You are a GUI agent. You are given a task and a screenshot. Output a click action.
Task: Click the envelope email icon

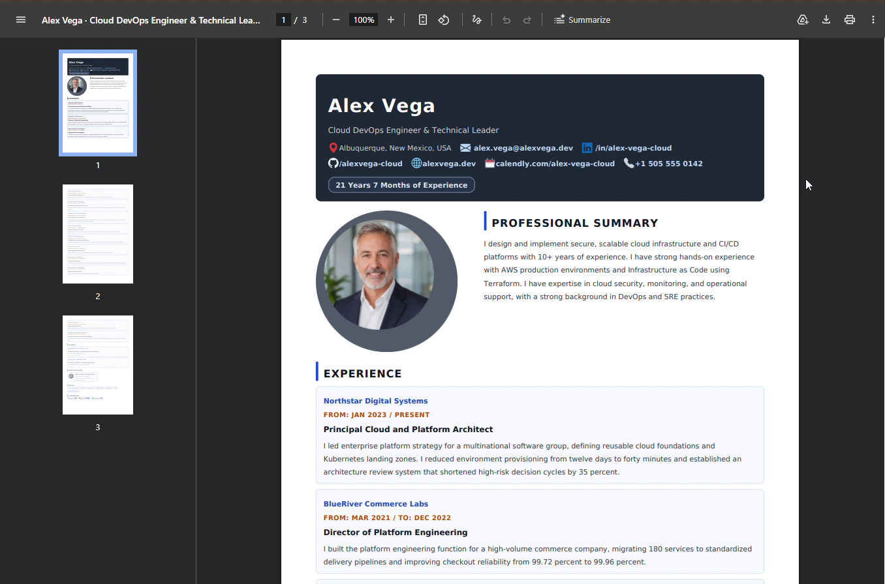465,148
